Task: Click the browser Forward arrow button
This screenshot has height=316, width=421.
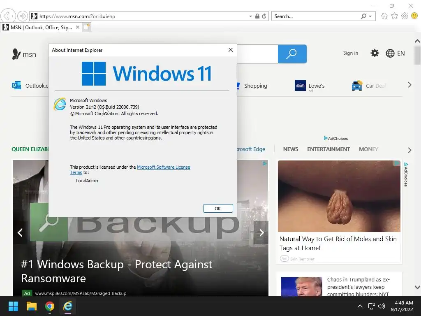Action: 23,16
